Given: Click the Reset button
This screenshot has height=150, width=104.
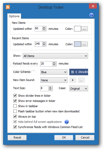Looking at the screenshot, I should 17,137.
